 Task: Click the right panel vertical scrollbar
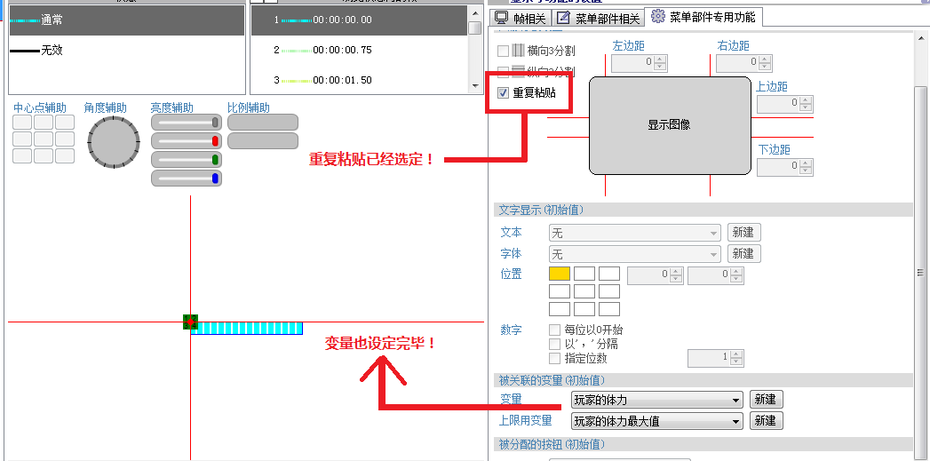[x=920, y=273]
